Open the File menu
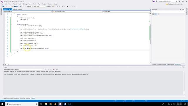This screenshot has height=106, width=188. click(x=2, y=4)
